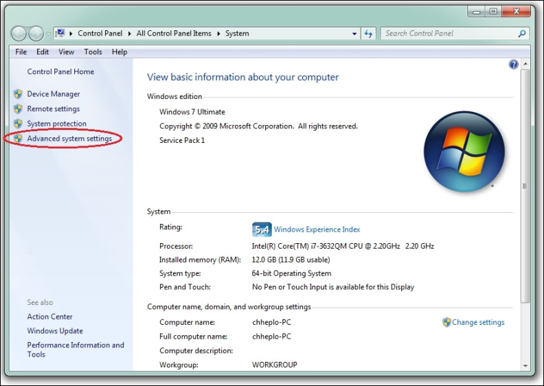Click the Computer name value chheplo-PC
Viewport: 544px width, 386px height.
271,322
